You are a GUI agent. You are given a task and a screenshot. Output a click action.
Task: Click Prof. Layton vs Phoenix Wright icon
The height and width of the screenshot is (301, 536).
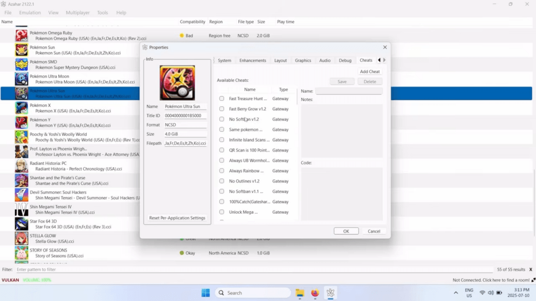(21, 152)
